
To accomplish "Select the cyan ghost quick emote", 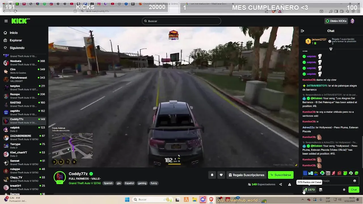I will [x=311, y=173].
